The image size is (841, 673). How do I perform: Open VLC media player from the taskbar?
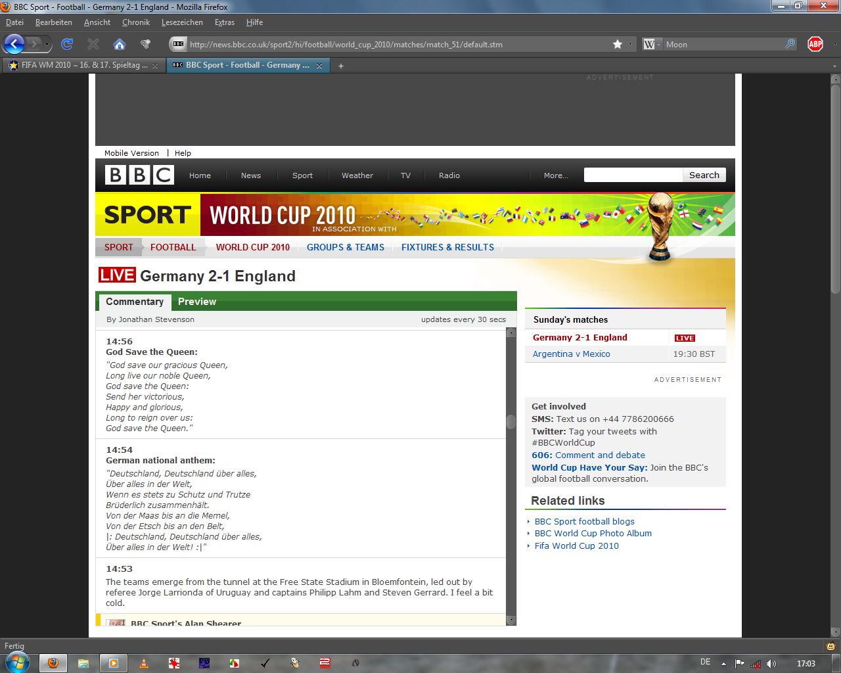click(x=144, y=662)
